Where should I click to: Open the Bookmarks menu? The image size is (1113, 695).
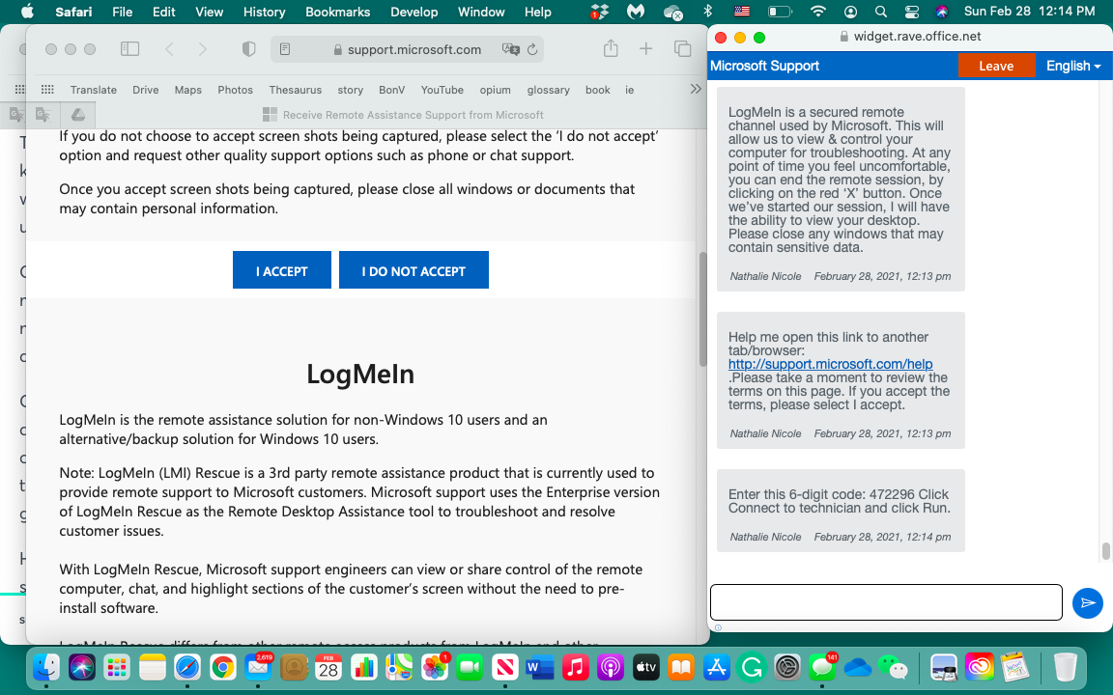tap(337, 12)
